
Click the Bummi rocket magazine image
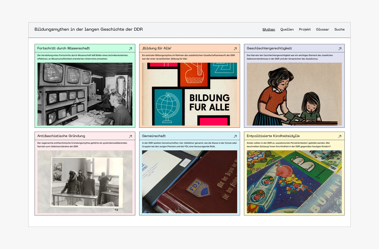point(294,182)
